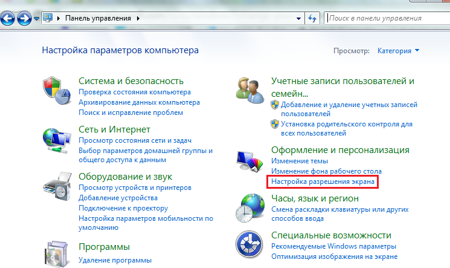Viewport: 450px width, 268px height.
Task: Open Сеть и Интернет category
Action: [114, 129]
